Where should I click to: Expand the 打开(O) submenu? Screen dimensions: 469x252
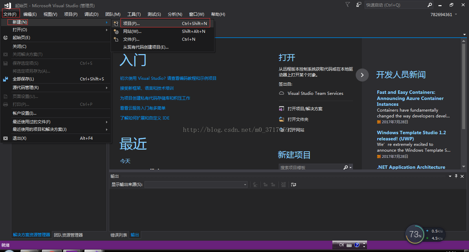pyautogui.click(x=107, y=30)
